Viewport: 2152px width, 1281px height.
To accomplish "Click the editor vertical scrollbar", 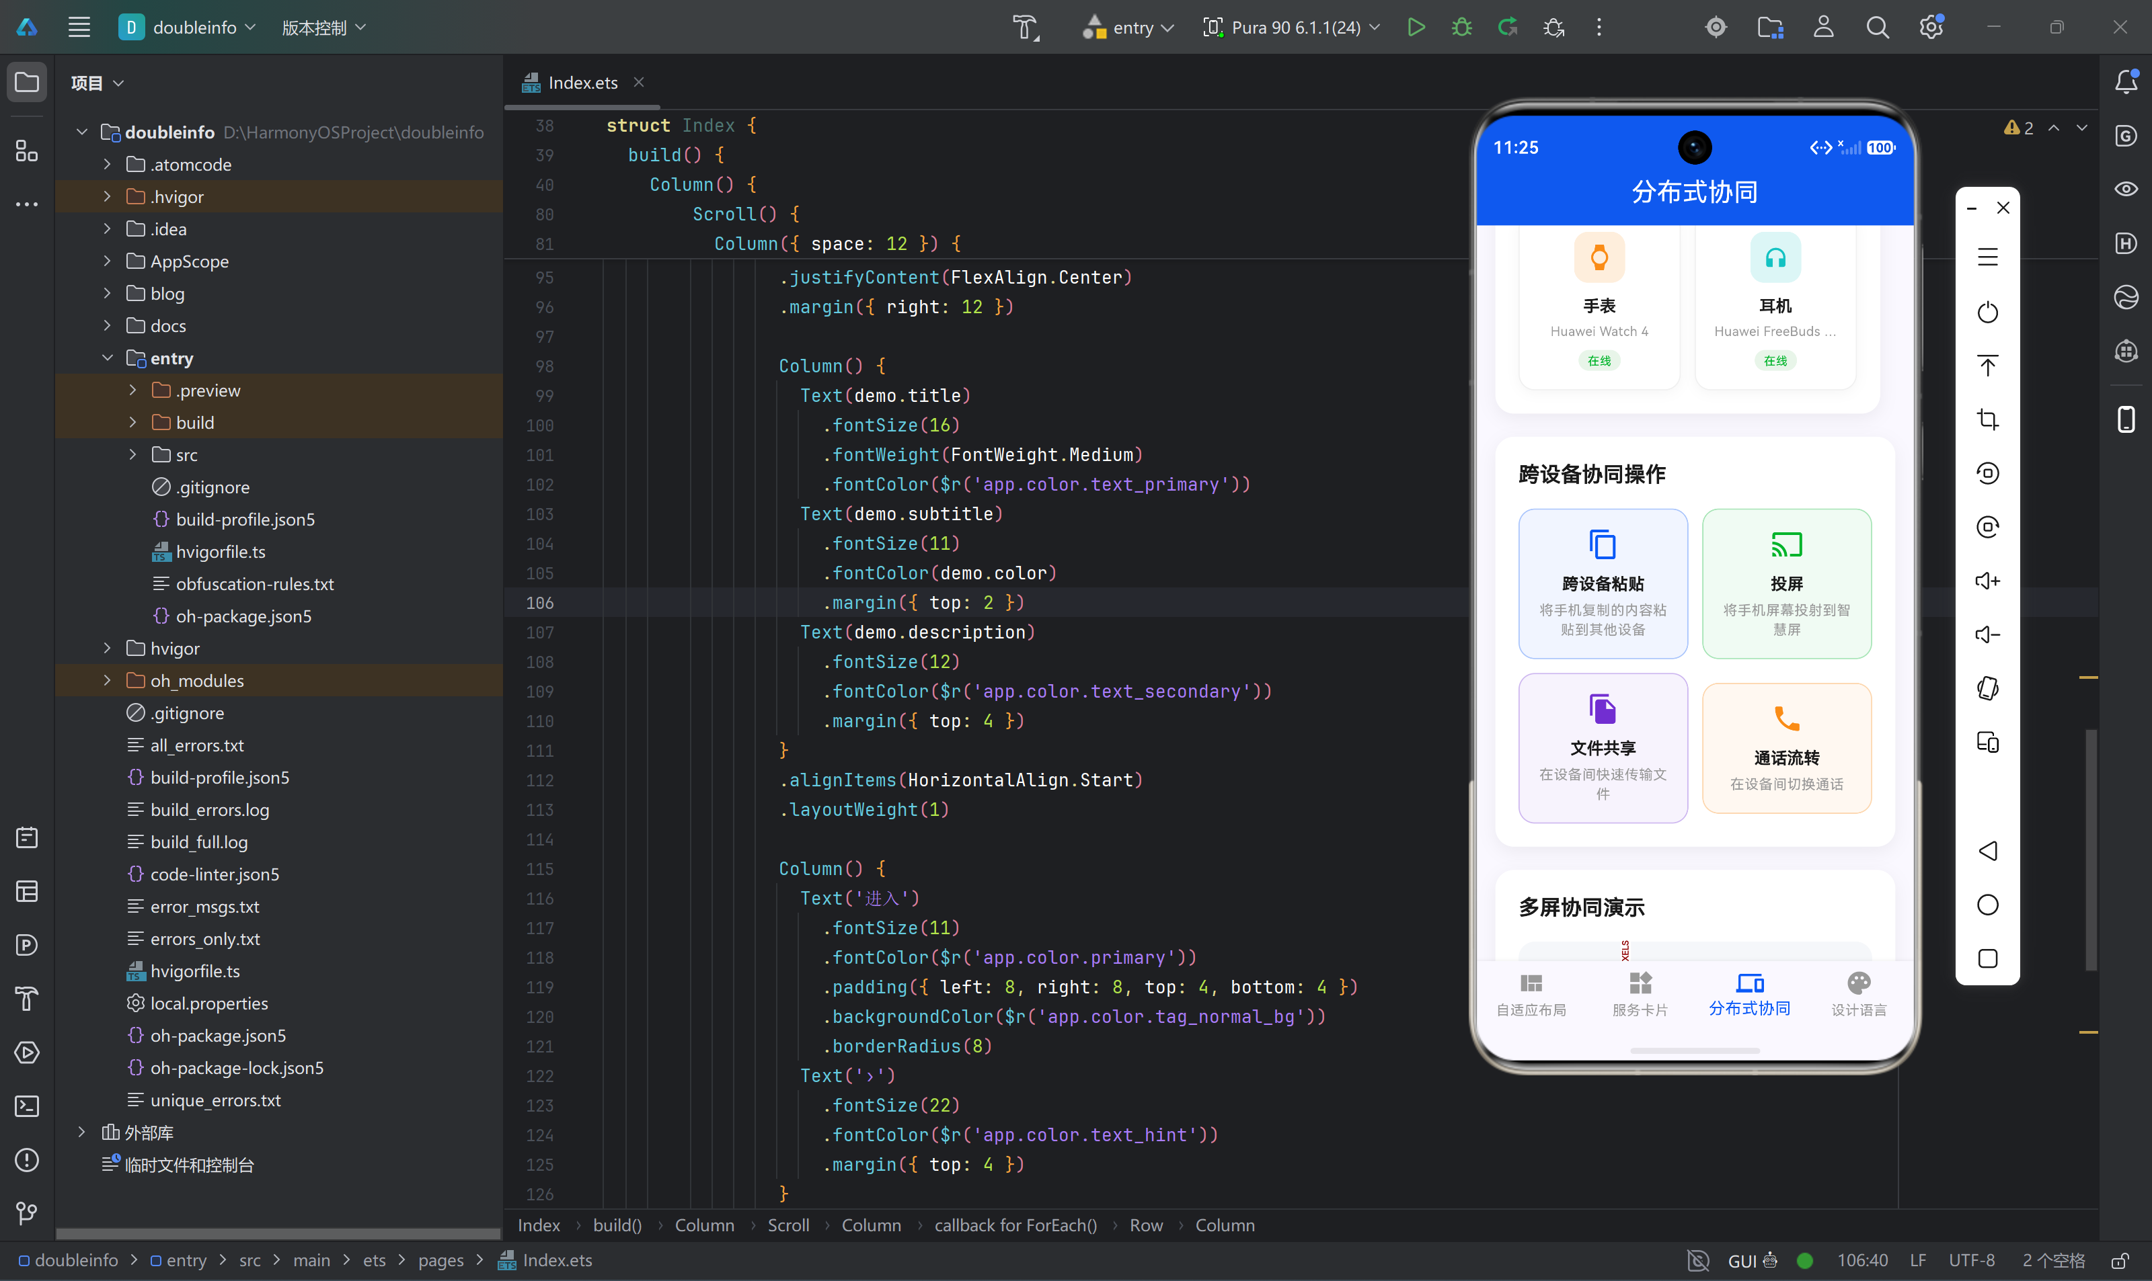I will pyautogui.click(x=2091, y=850).
